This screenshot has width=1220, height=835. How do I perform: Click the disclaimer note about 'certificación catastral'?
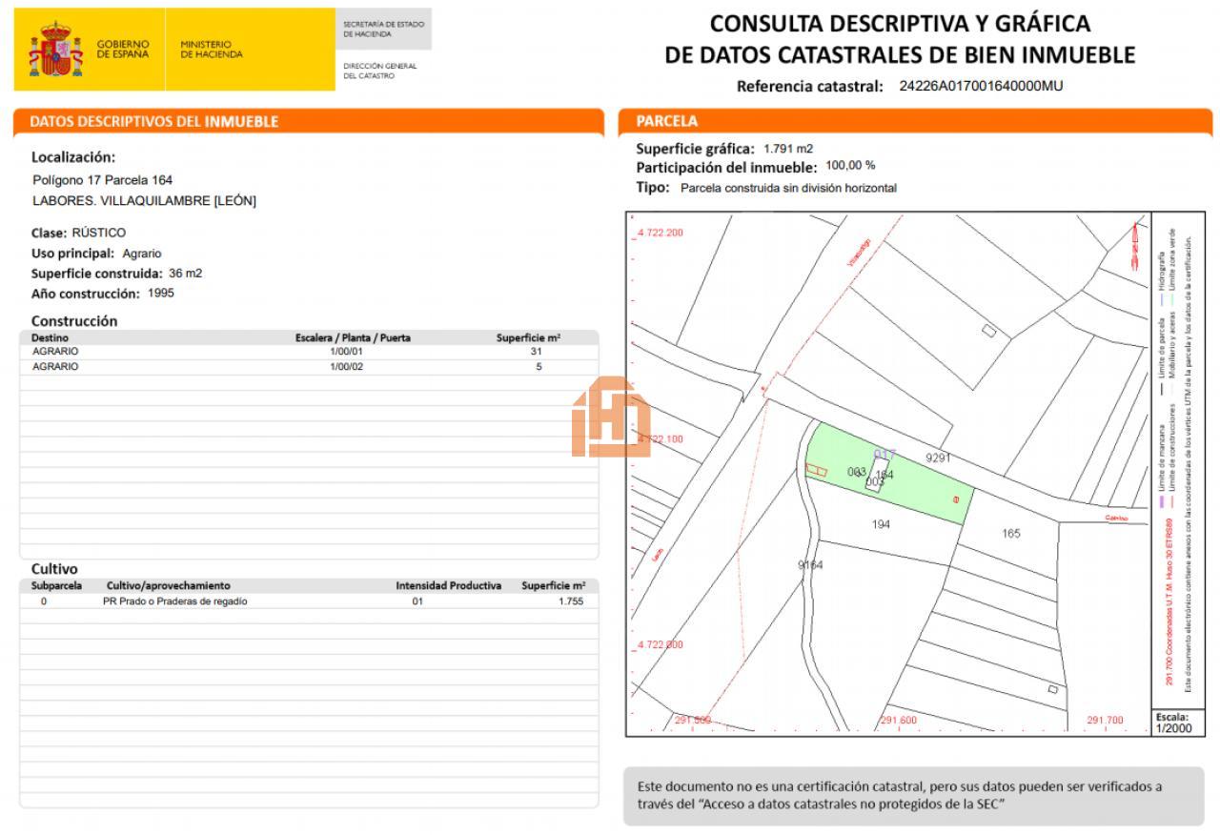click(913, 796)
